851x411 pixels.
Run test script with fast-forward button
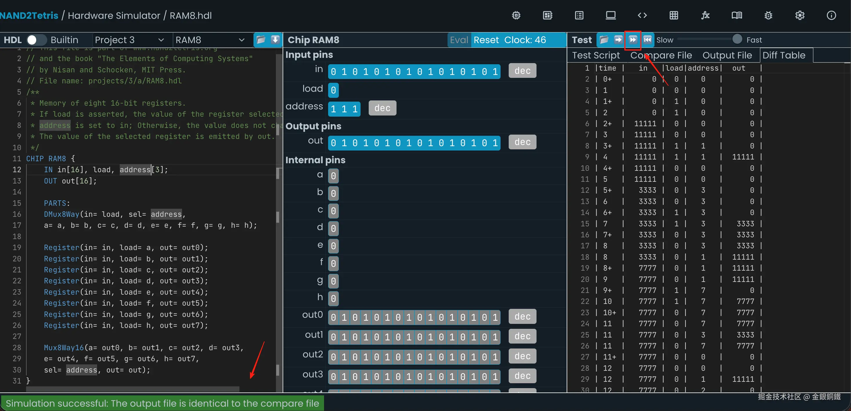point(633,40)
